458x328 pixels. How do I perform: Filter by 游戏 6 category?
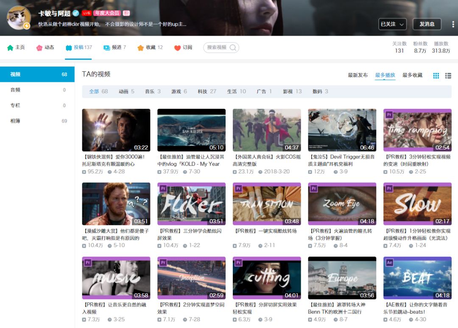179,92
